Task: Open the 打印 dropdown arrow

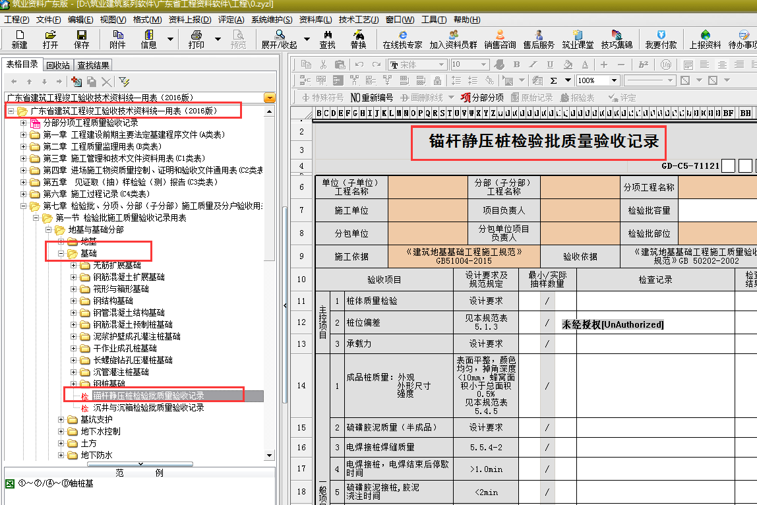Action: pyautogui.click(x=218, y=39)
